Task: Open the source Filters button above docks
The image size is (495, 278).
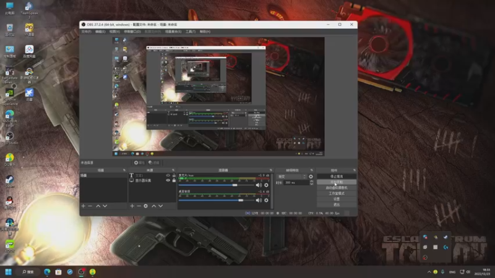Action: [x=154, y=162]
